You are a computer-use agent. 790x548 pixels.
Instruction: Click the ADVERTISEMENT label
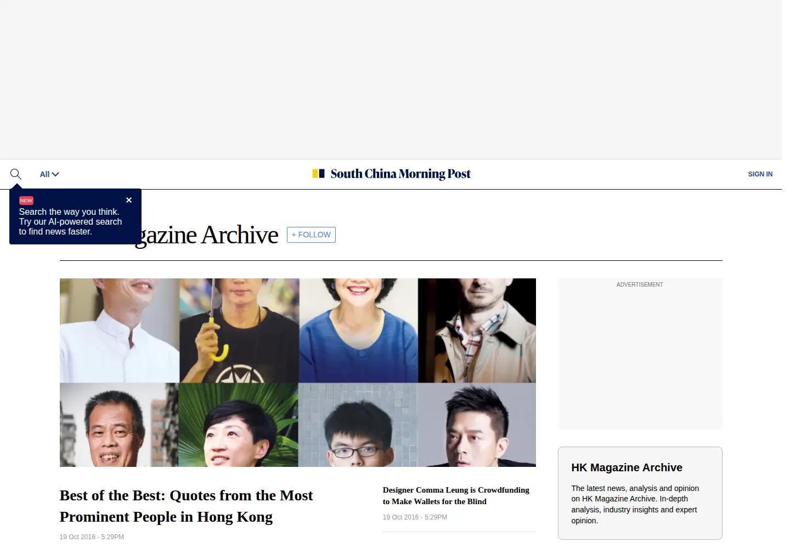click(x=640, y=284)
